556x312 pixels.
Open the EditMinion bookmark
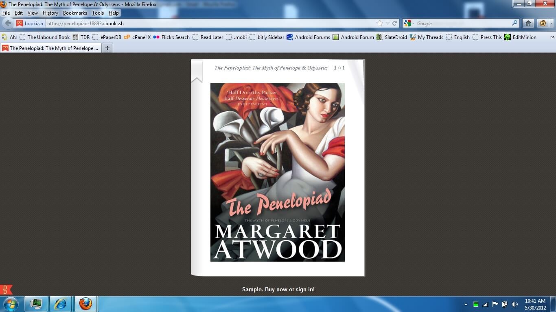click(520, 37)
